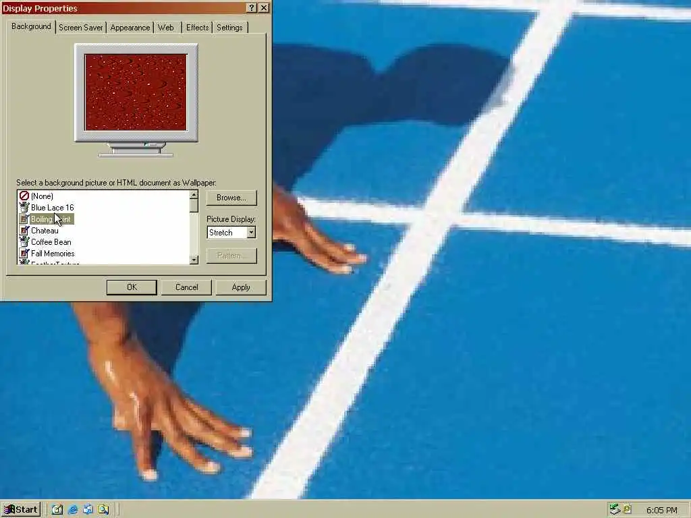Screen dimensions: 691x518
Task: Open the Start menu
Action: [21, 510]
